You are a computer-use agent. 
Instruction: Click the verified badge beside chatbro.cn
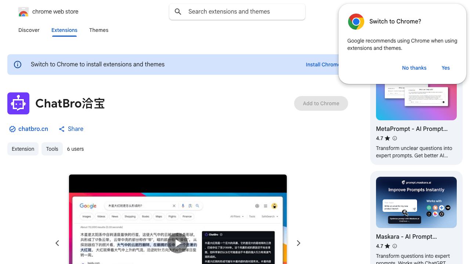pyautogui.click(x=12, y=129)
